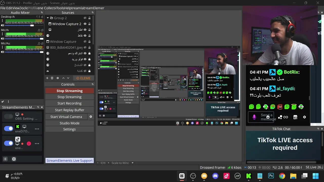Open StreamElements multistream settings gear
The image size is (324, 182).
point(14,159)
